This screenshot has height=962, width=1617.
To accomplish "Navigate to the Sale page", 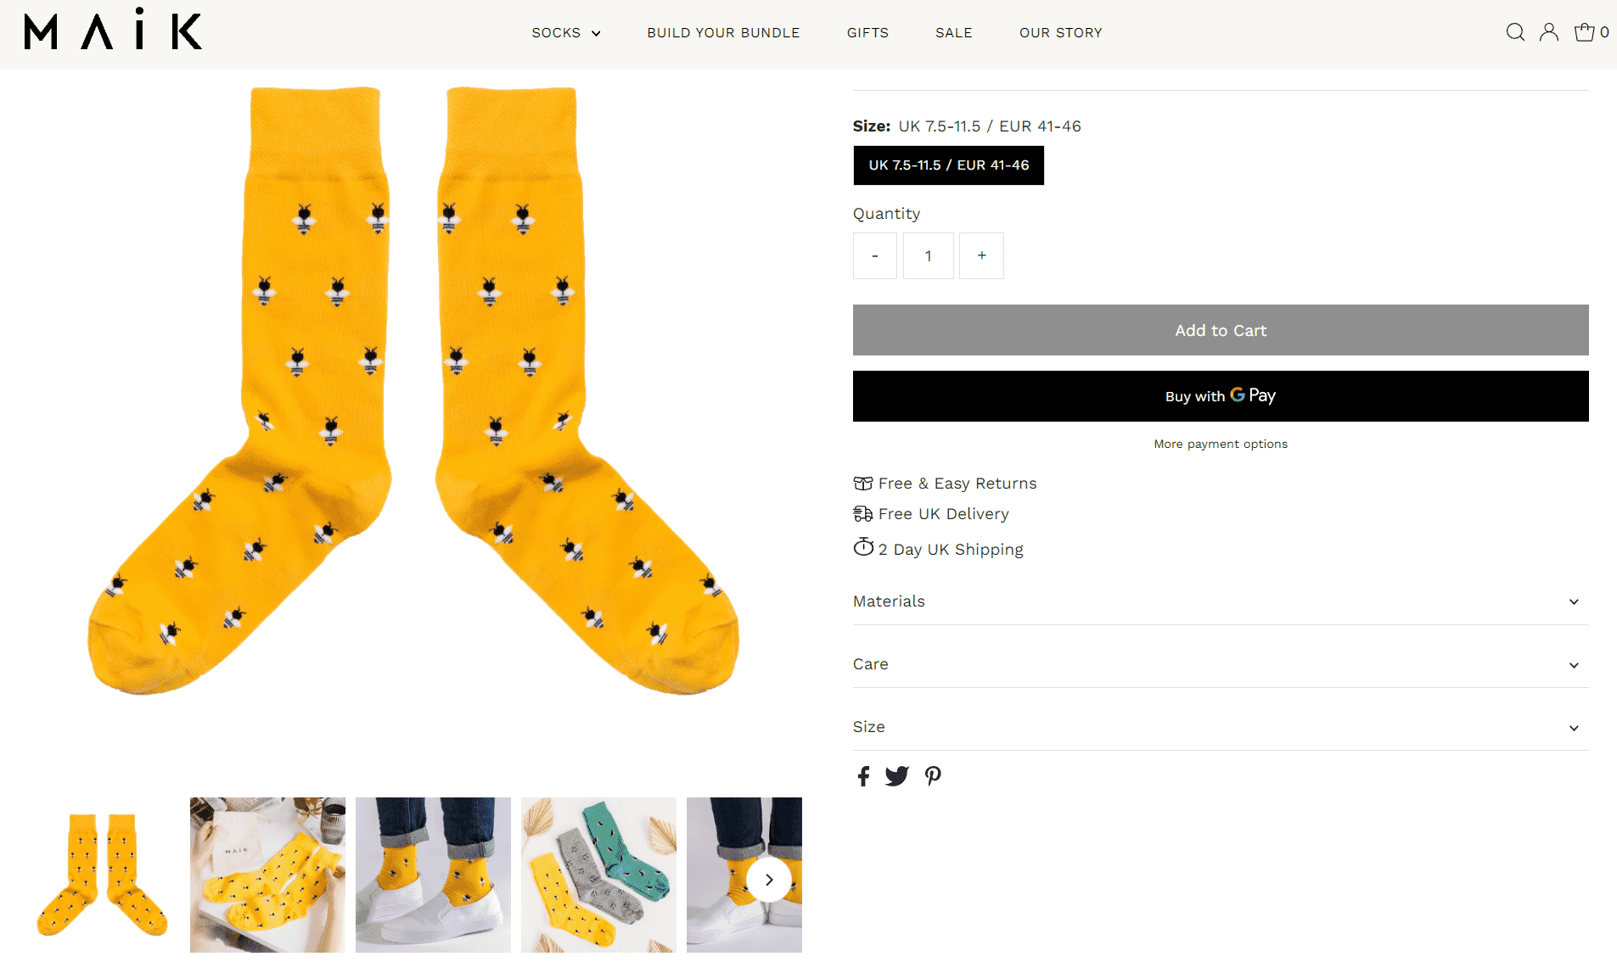I will (953, 33).
